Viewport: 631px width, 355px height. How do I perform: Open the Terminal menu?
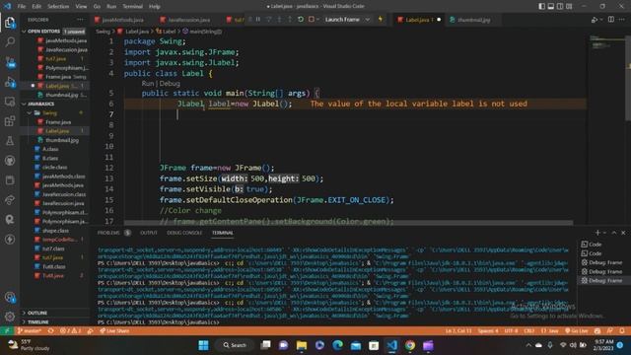pos(132,7)
